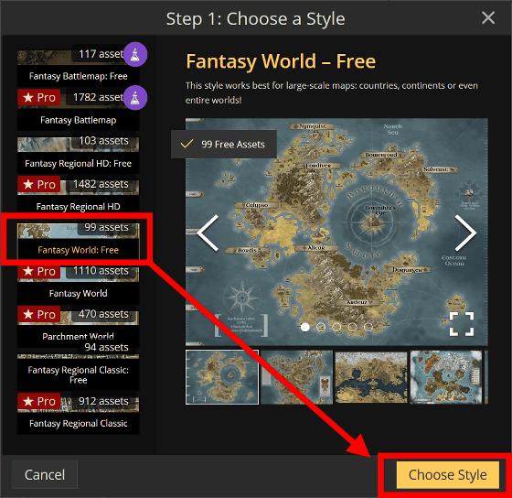Select the third carousel dot indicator
This screenshot has height=498, width=512.
pyautogui.click(x=336, y=327)
